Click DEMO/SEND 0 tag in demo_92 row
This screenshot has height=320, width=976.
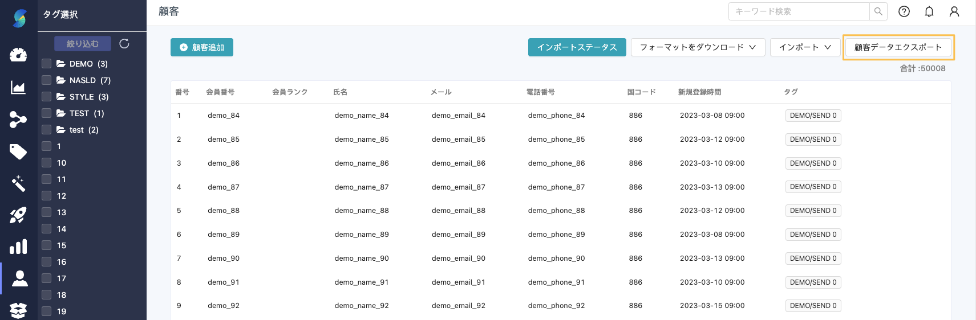pyautogui.click(x=813, y=306)
